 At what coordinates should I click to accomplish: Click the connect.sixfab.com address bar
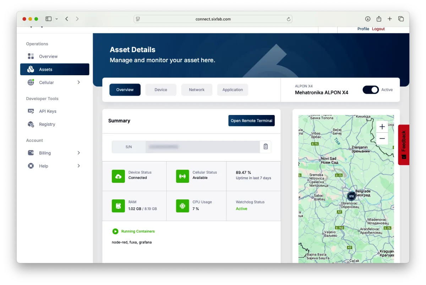pyautogui.click(x=213, y=19)
